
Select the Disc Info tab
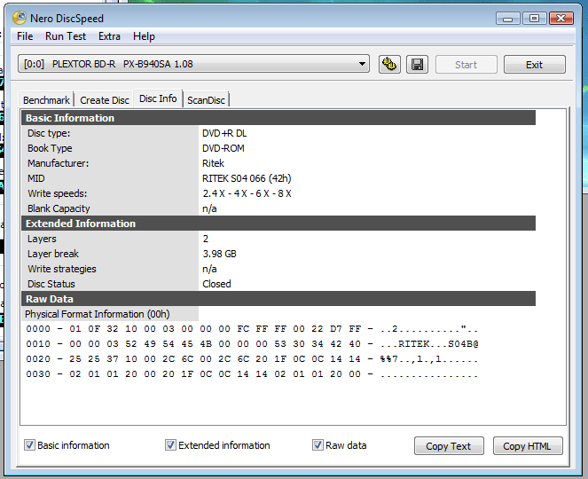coord(158,98)
